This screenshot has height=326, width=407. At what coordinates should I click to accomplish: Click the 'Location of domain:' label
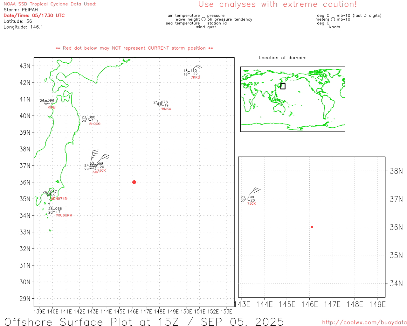pos(283,58)
